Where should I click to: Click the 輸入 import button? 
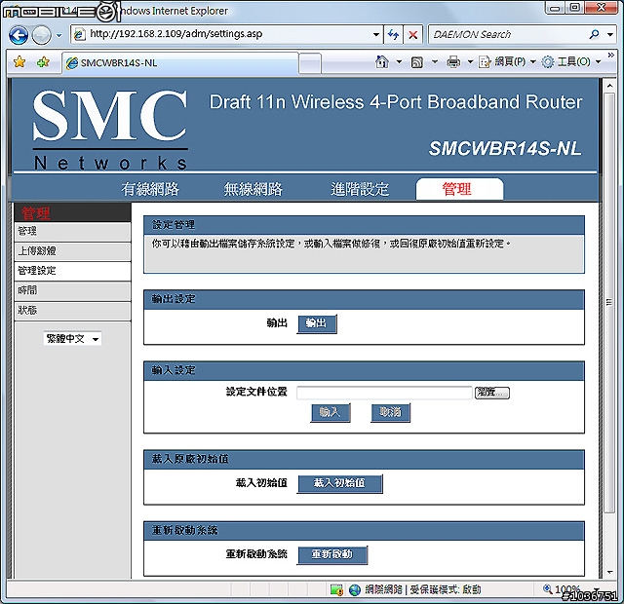coord(331,412)
